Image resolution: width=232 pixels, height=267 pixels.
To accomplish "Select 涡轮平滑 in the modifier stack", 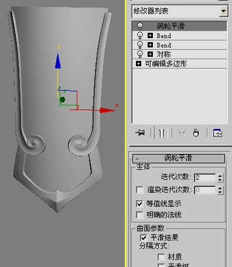I will point(180,26).
